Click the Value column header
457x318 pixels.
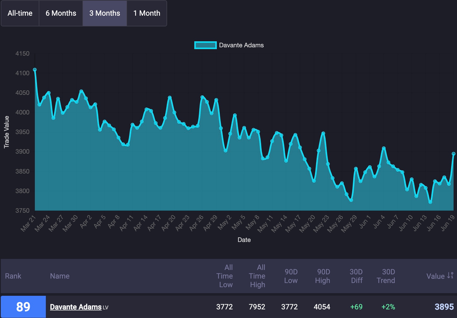(436, 276)
